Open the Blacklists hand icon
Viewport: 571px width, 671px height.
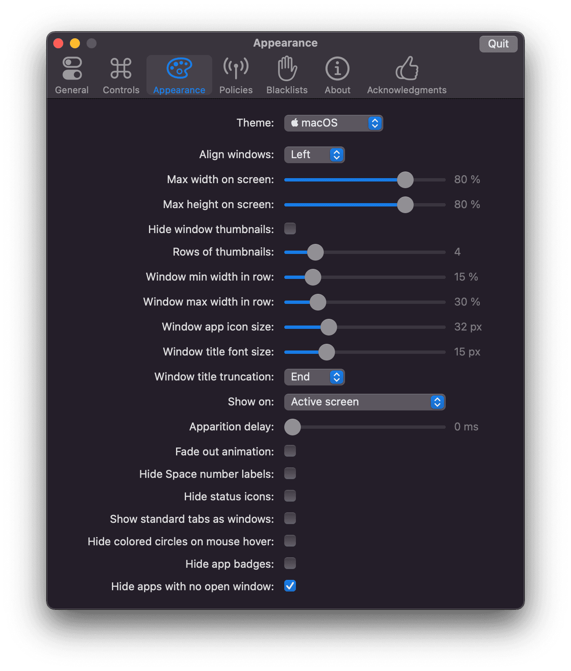coord(287,69)
